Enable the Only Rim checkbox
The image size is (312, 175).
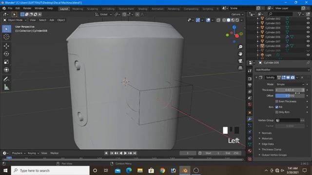276,112
